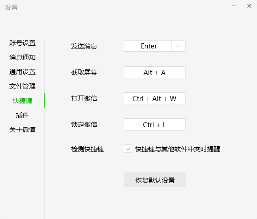Image resolution: width=257 pixels, height=219 pixels.
Task: Click the 快捷键与其他软件冲突时提醒 label
Action: pyautogui.click(x=178, y=149)
